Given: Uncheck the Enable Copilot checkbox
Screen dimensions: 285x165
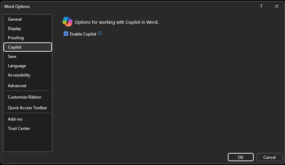Looking at the screenshot, I should 66,34.
